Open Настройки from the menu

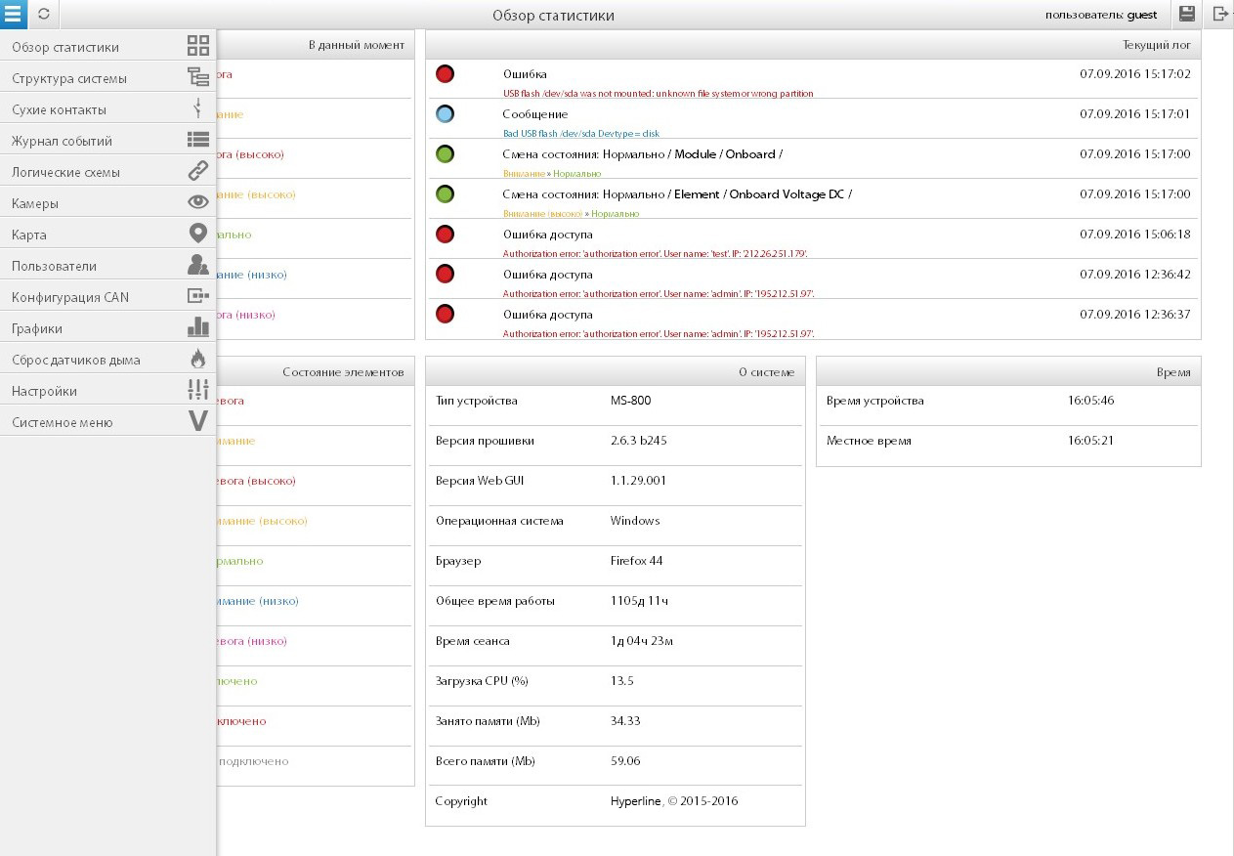[x=107, y=390]
